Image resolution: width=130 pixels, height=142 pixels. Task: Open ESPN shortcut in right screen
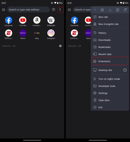coord(74,34)
